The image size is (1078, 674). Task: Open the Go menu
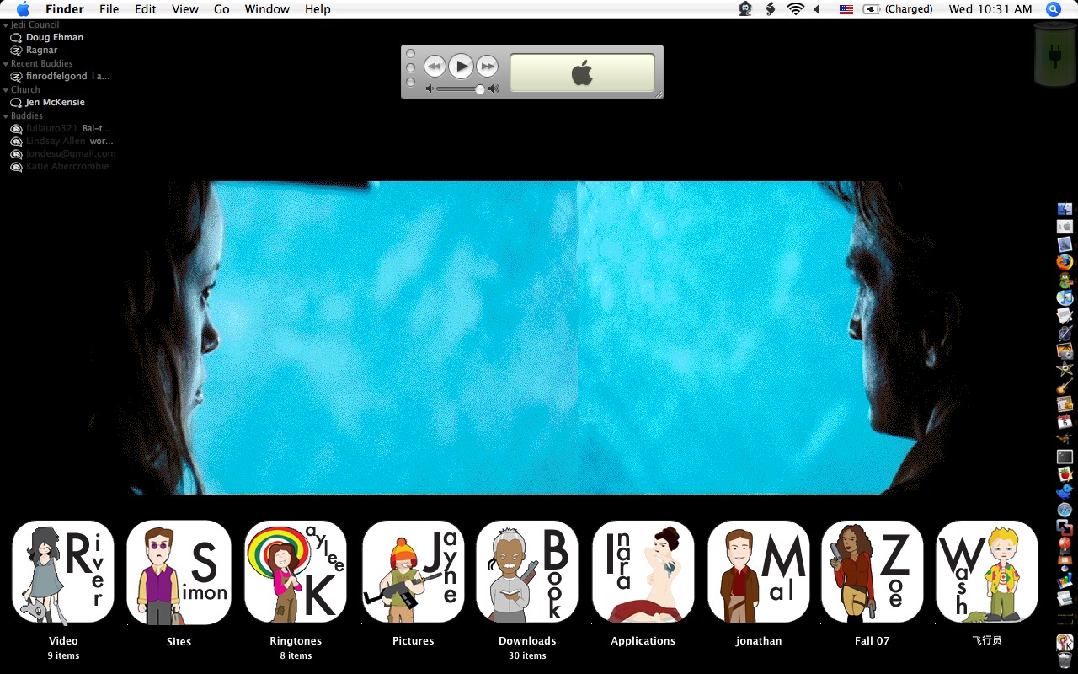(221, 9)
